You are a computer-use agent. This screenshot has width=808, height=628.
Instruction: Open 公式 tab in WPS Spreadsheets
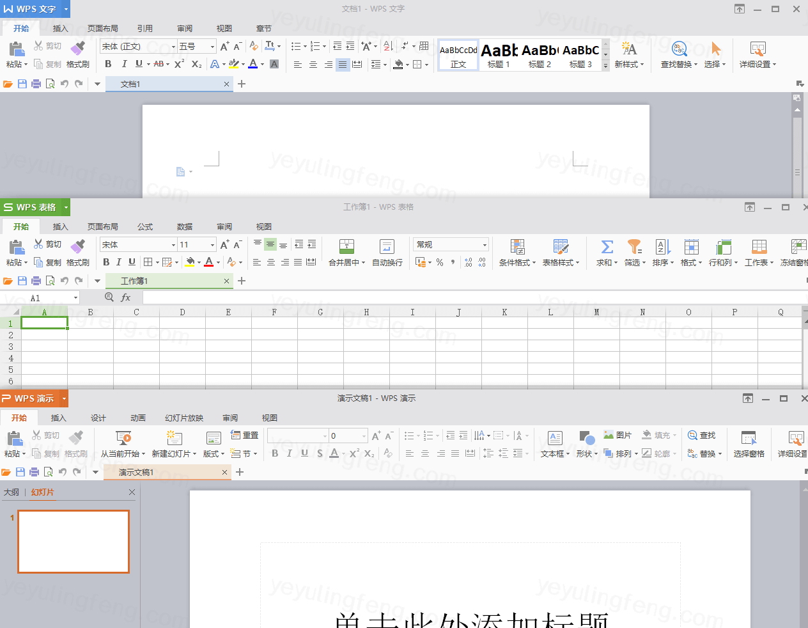click(145, 226)
